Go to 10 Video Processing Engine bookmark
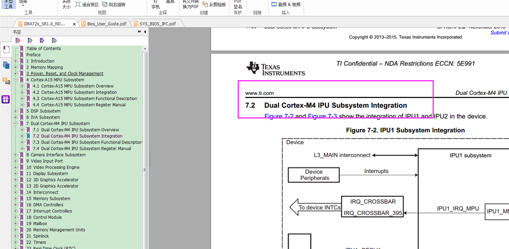Viewport: 509px width, 249px height. click(53, 167)
